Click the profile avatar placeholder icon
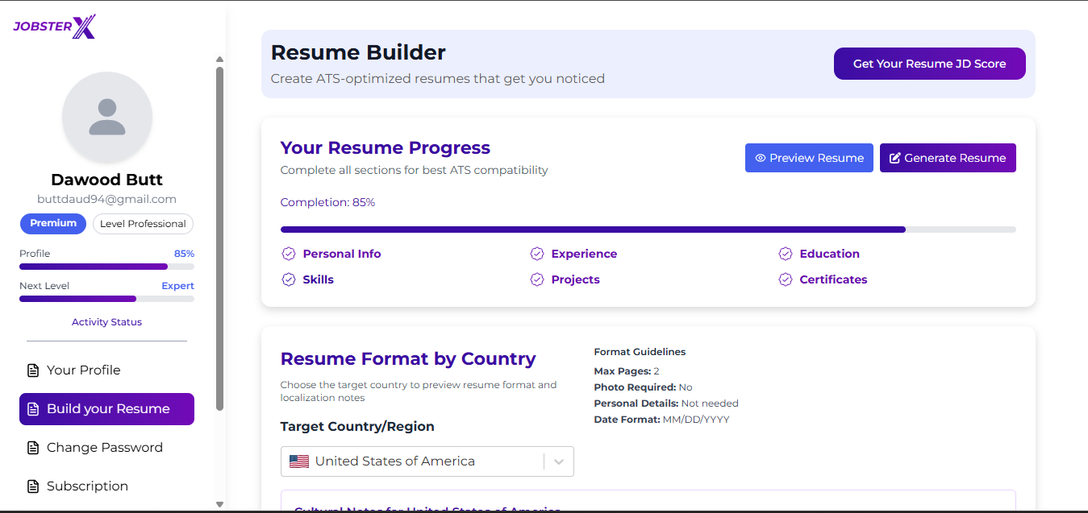1088x513 pixels. (x=107, y=118)
